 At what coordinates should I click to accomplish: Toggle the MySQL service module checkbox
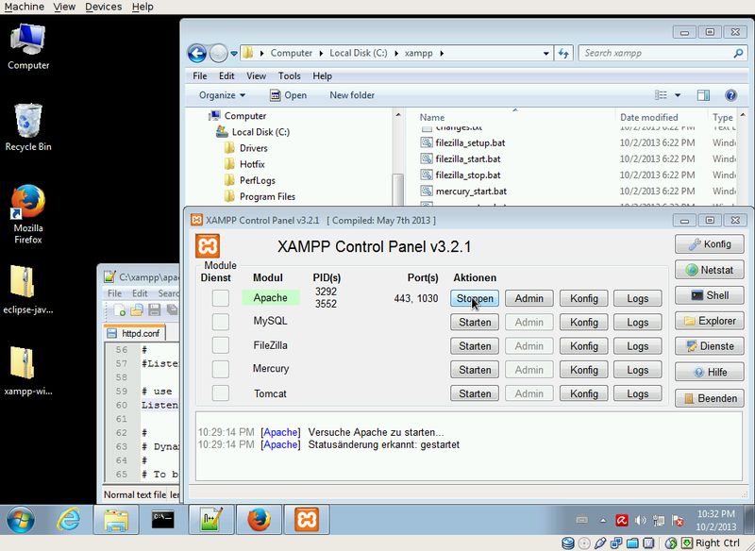[220, 322]
